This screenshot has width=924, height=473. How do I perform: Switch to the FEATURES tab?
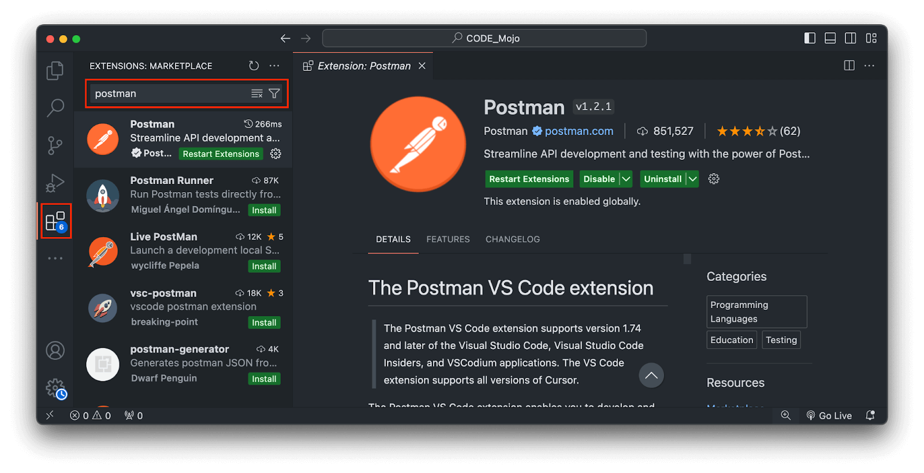coord(448,239)
